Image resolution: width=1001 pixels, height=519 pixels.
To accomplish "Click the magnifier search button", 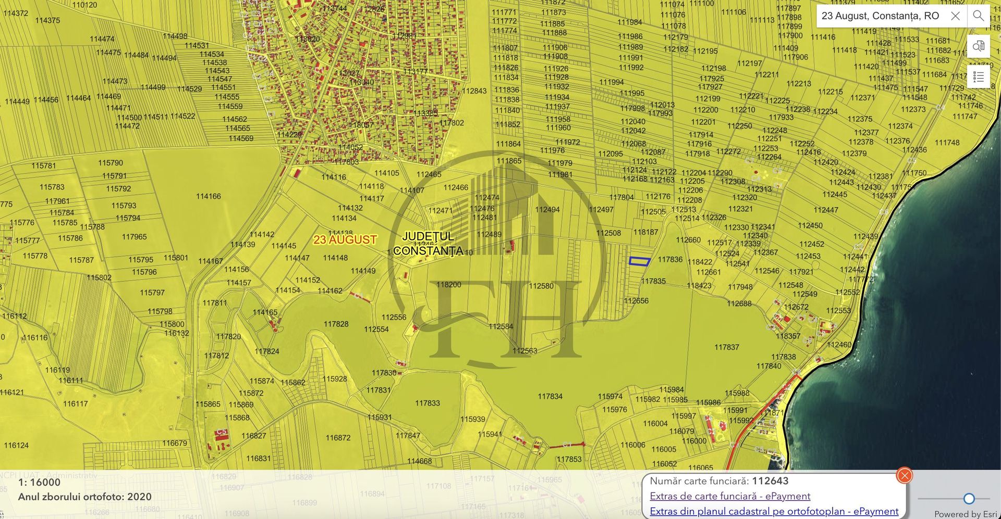I will pos(979,16).
